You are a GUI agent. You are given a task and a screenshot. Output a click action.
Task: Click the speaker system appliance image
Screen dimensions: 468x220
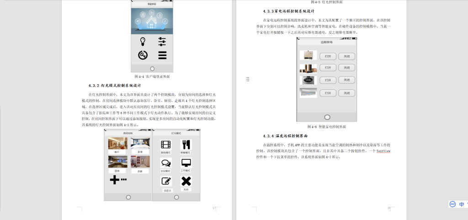[308, 68]
